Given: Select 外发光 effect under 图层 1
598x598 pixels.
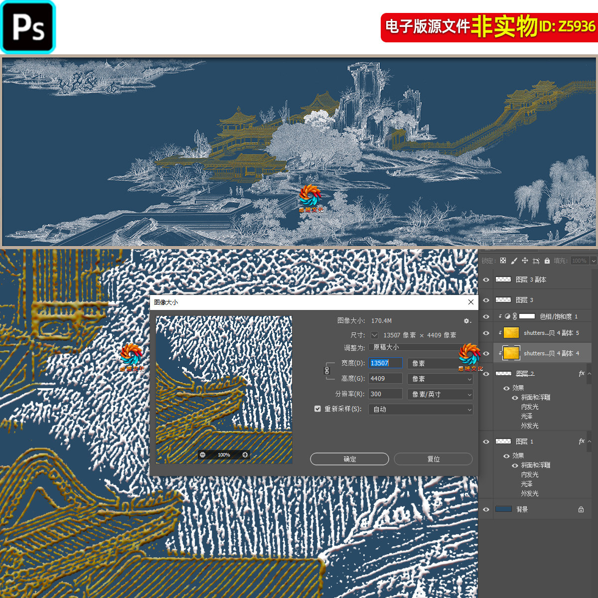Looking at the screenshot, I should point(530,494).
